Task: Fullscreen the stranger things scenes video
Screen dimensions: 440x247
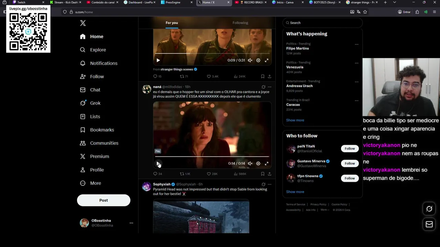Action: coord(266,60)
